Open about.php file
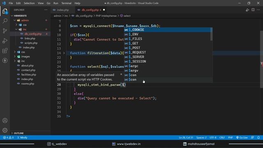Image resolution: width=263 pixels, height=148 pixels. (x=28, y=66)
